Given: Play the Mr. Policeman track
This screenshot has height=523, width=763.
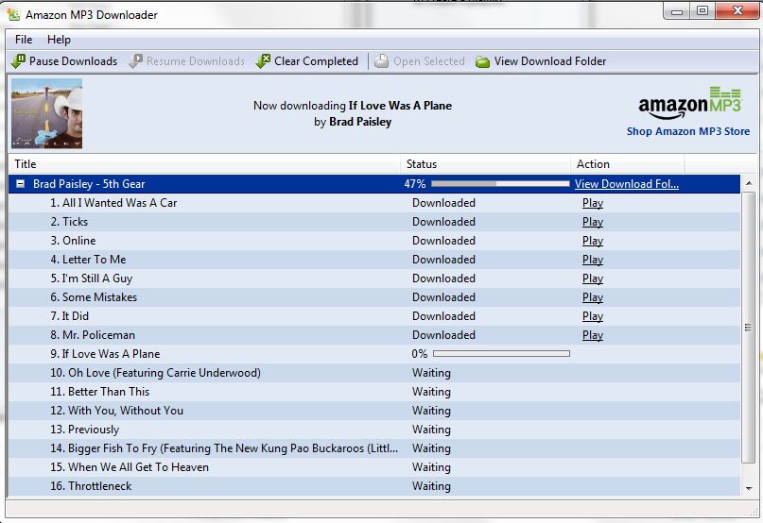Looking at the screenshot, I should pyautogui.click(x=593, y=335).
